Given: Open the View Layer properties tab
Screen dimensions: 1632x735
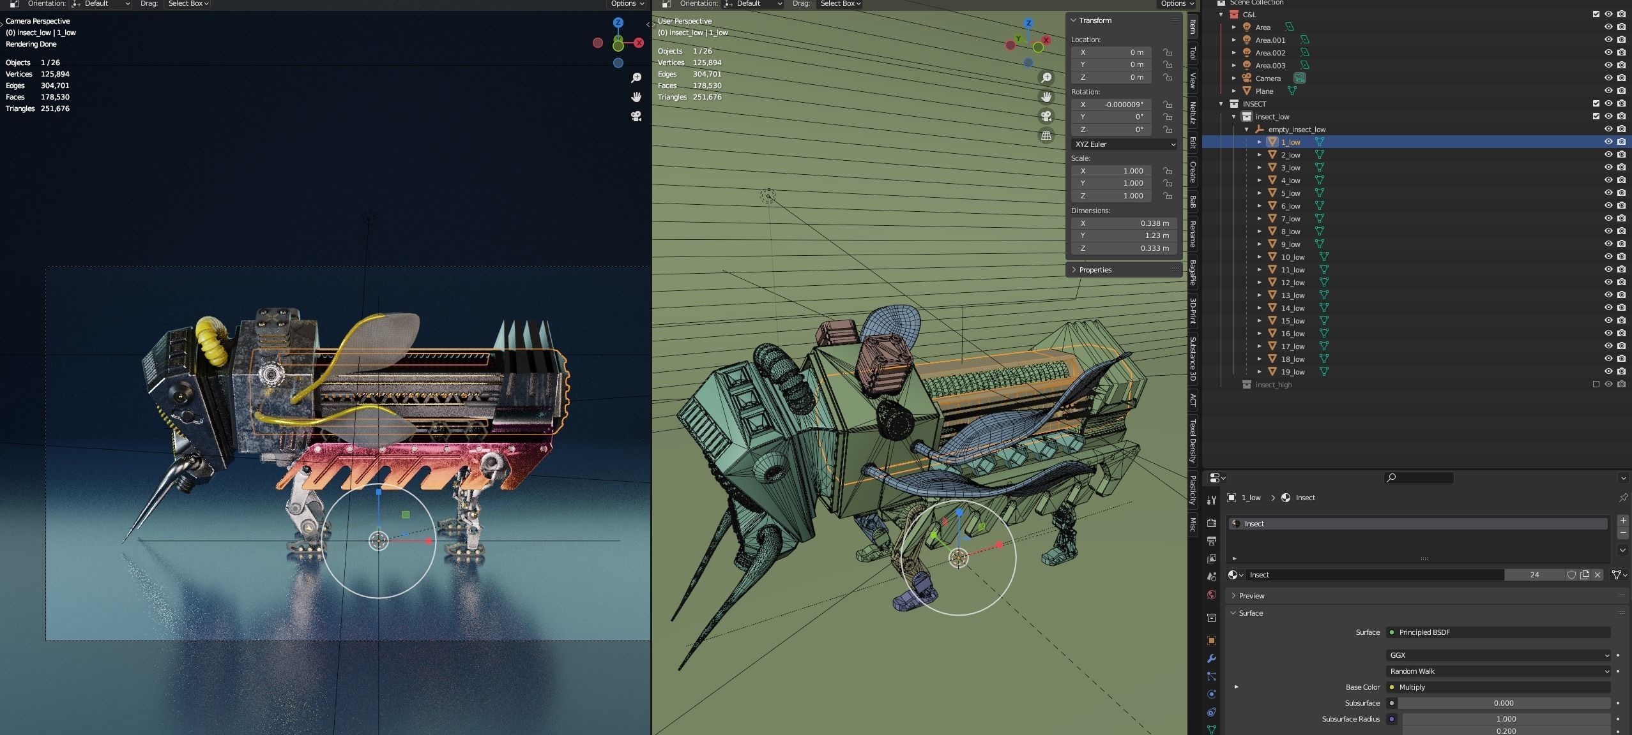Looking at the screenshot, I should (x=1211, y=559).
